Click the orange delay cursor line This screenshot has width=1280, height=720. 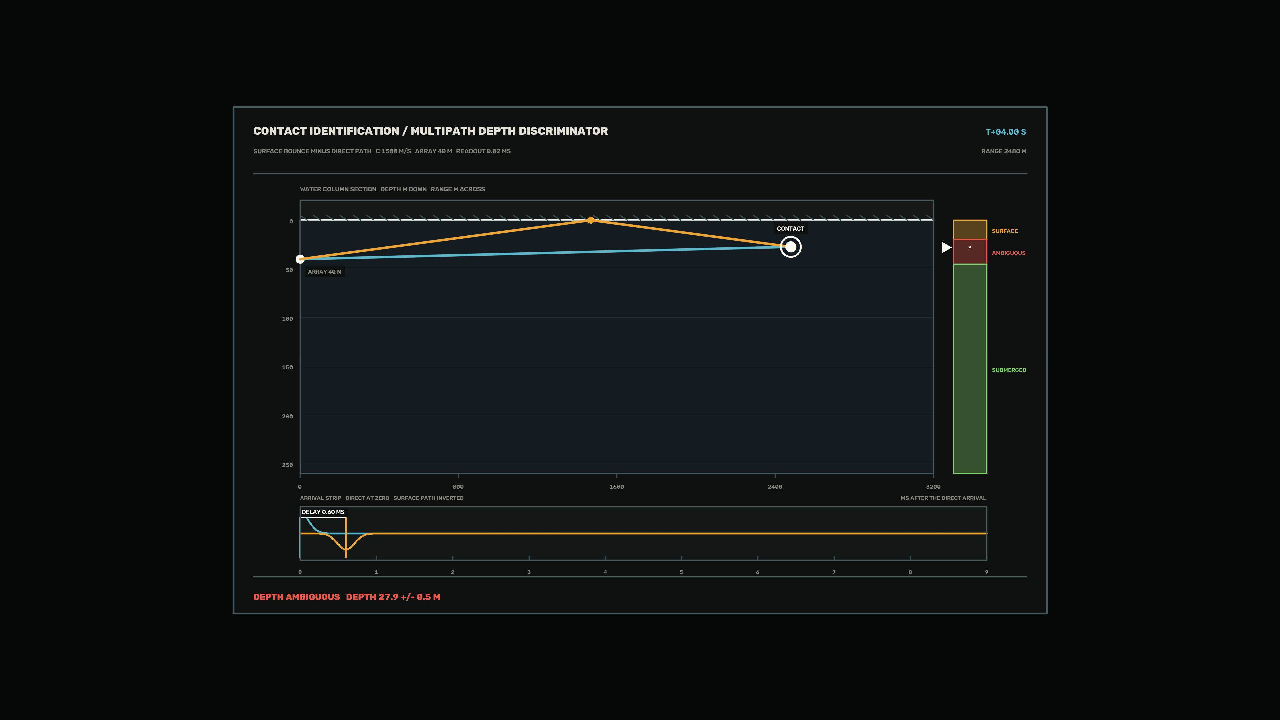tap(346, 538)
